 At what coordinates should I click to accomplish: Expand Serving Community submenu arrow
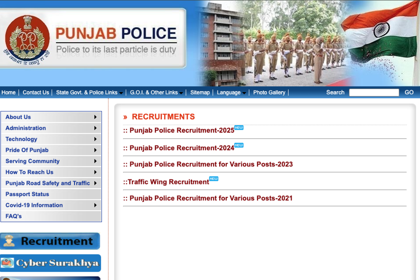[95, 161]
